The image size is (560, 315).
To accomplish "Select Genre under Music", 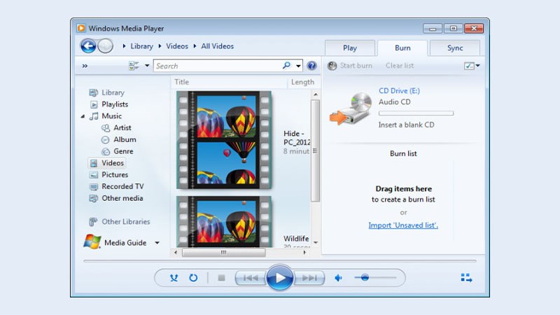I will click(123, 151).
